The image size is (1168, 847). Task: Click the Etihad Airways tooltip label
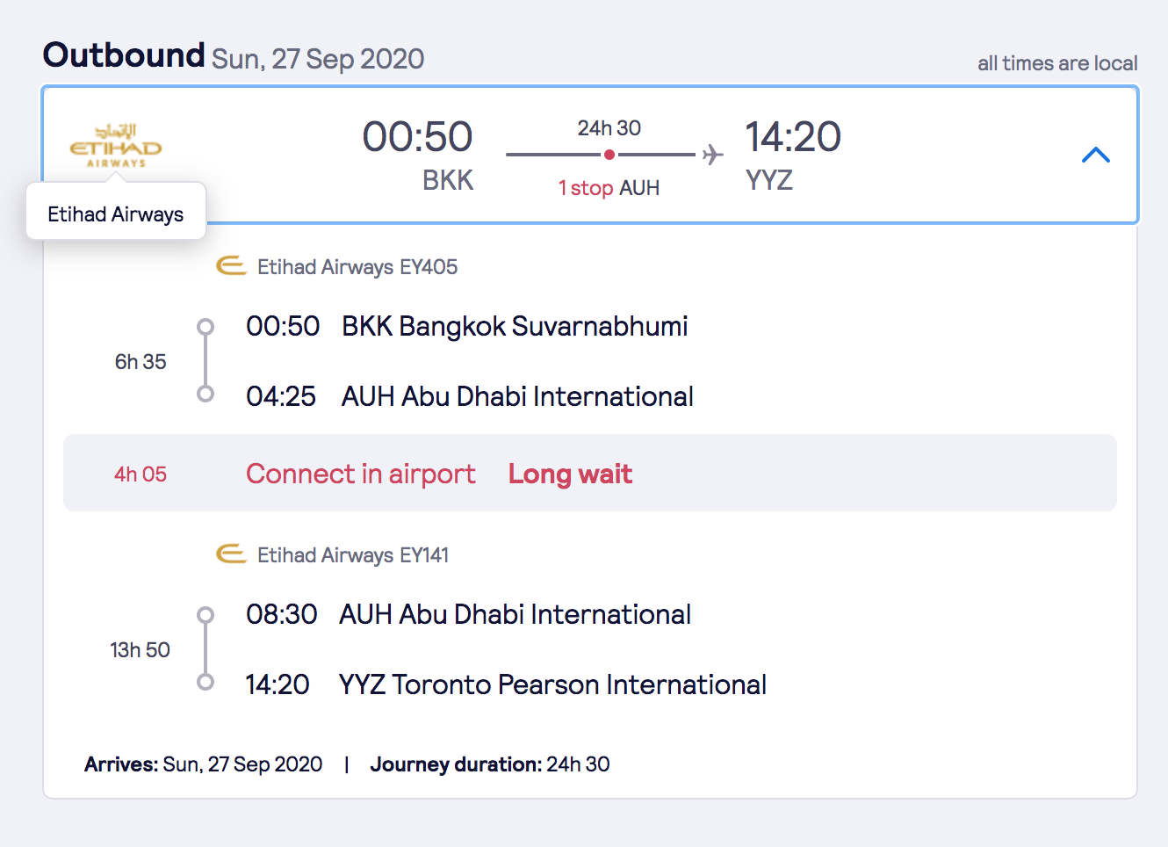pos(116,214)
